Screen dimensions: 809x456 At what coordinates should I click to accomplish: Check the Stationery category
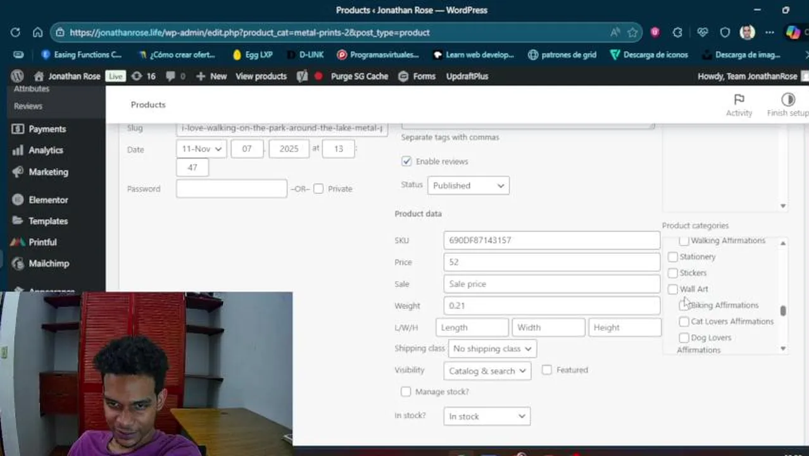pos(673,256)
